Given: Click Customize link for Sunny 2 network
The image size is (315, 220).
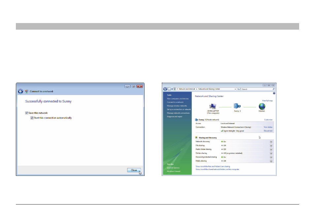Looking at the screenshot, I should coord(268,120).
